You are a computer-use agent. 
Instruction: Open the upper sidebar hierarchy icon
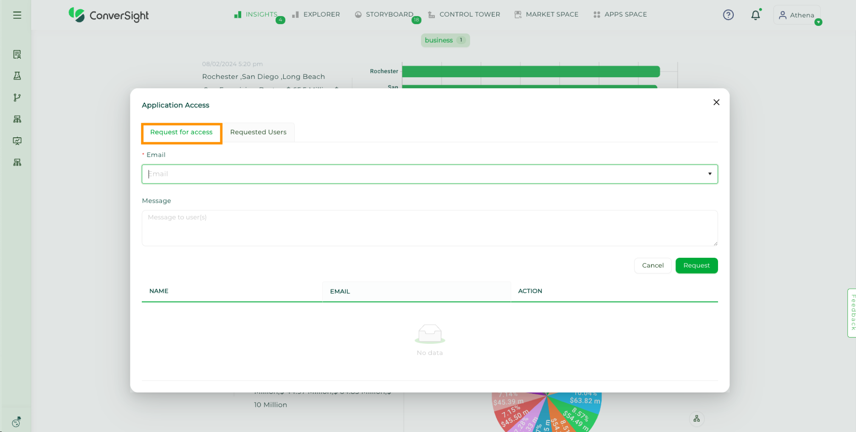(17, 119)
